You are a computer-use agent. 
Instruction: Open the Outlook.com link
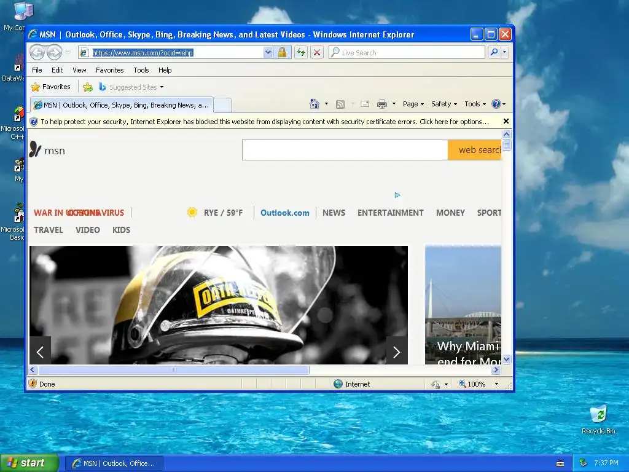coord(285,213)
